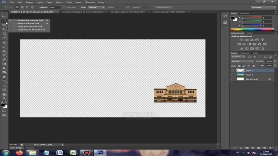The width and height of the screenshot is (278, 156).
Task: Select the Horizontal Type tool
Action: pos(4,81)
